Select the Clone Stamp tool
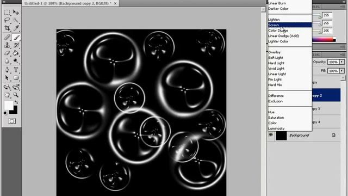 (7, 45)
